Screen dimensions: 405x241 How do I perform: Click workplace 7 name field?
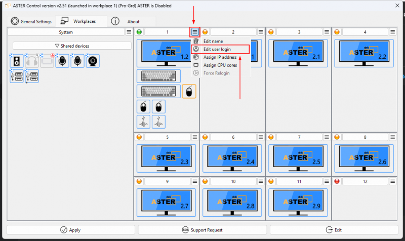[x=299, y=137]
